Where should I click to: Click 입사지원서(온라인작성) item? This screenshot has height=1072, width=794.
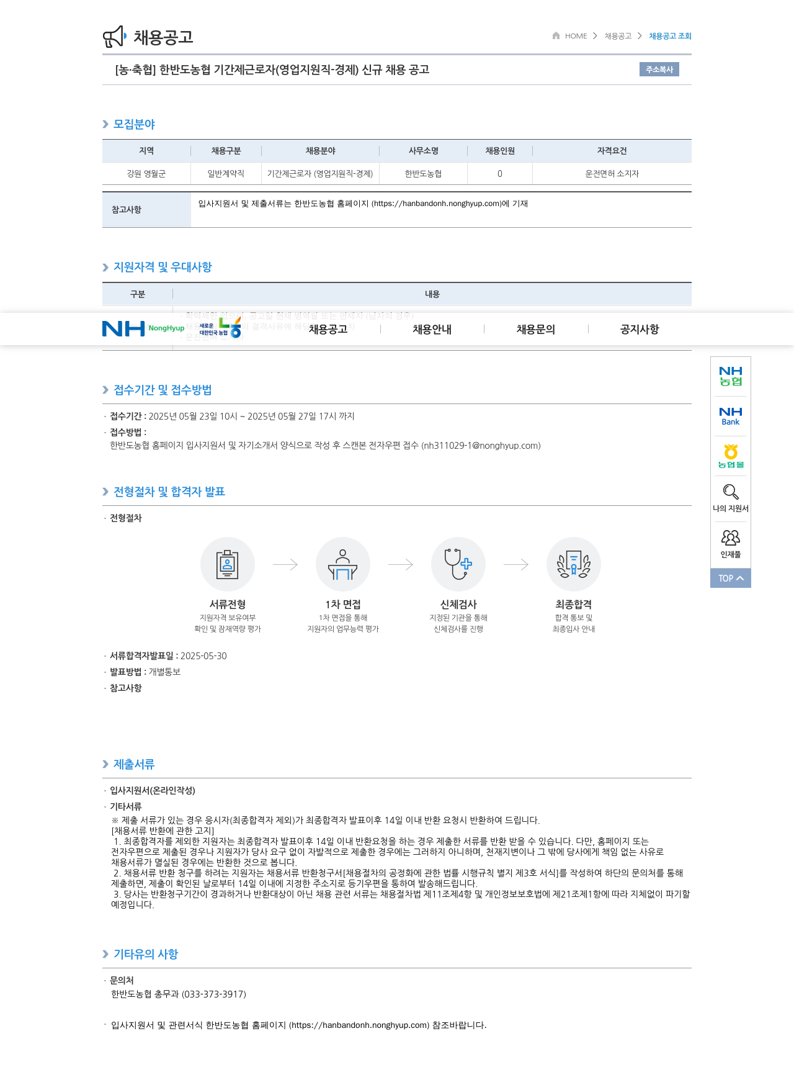(x=153, y=791)
